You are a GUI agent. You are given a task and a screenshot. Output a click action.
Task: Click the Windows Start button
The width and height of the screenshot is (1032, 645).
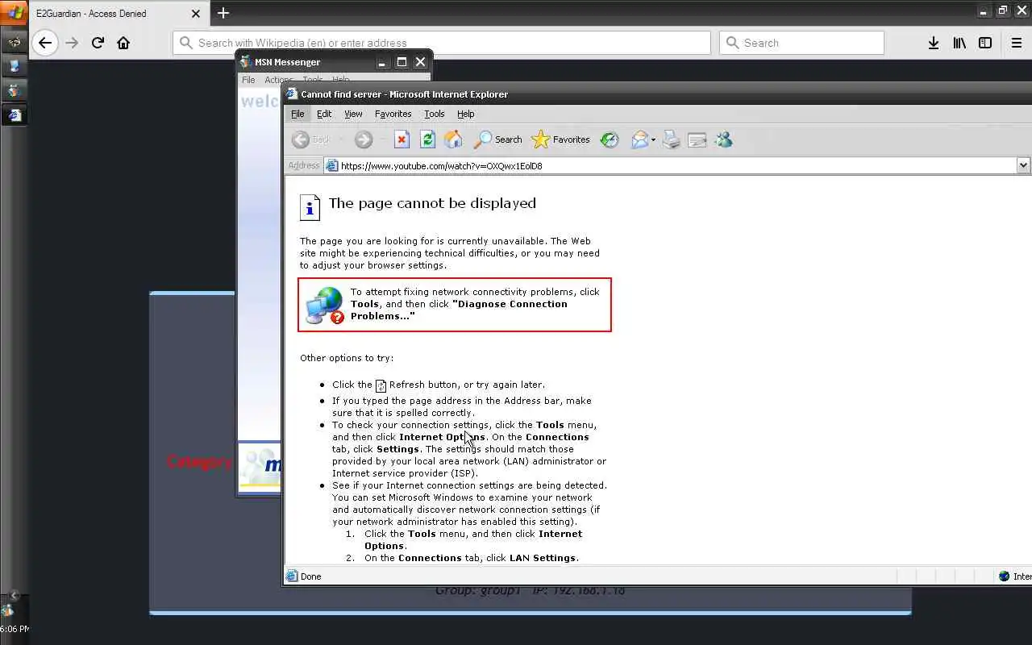(x=15, y=14)
